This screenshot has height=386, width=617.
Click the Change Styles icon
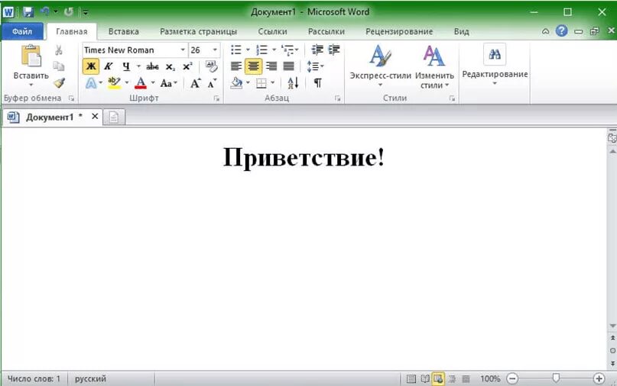click(x=434, y=56)
